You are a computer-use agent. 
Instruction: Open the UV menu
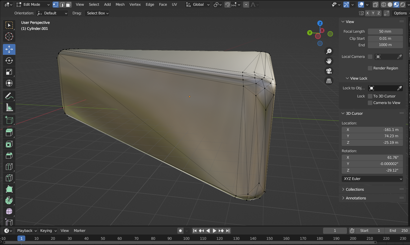(x=174, y=4)
